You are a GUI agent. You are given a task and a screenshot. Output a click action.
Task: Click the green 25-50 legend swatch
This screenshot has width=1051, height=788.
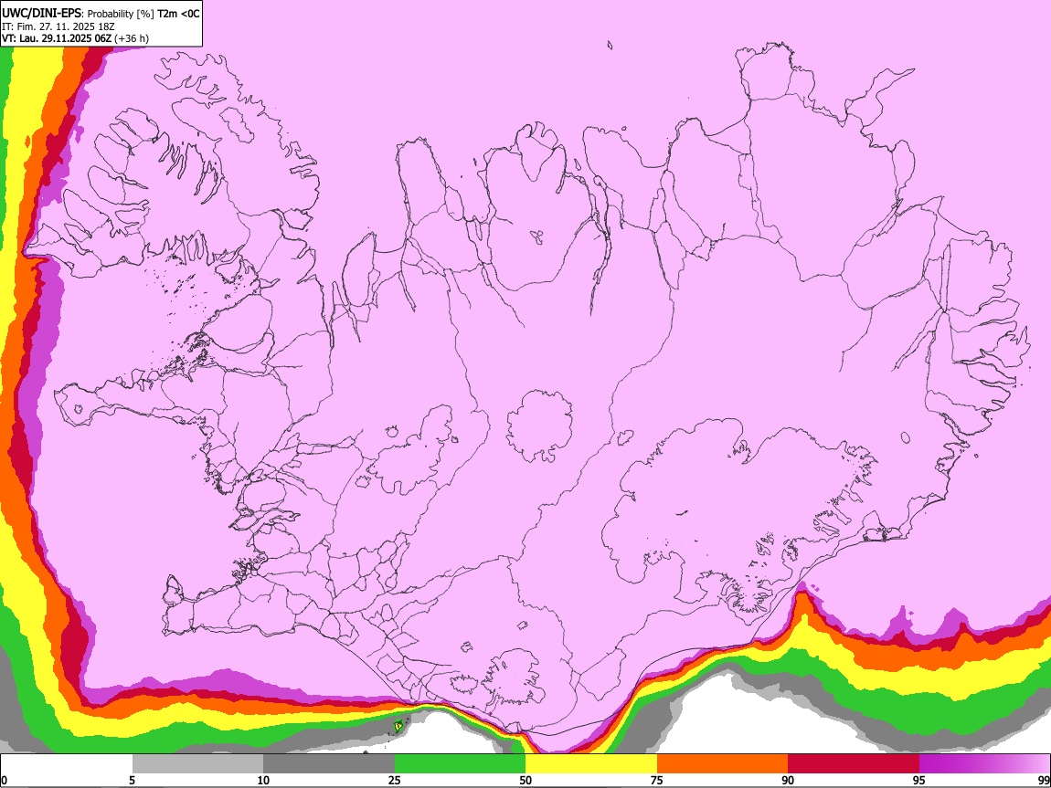[460, 763]
